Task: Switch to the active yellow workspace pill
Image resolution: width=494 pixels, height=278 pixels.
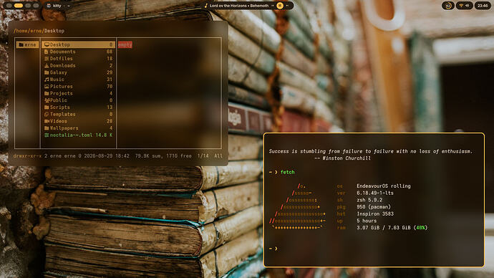Action: coord(19,6)
